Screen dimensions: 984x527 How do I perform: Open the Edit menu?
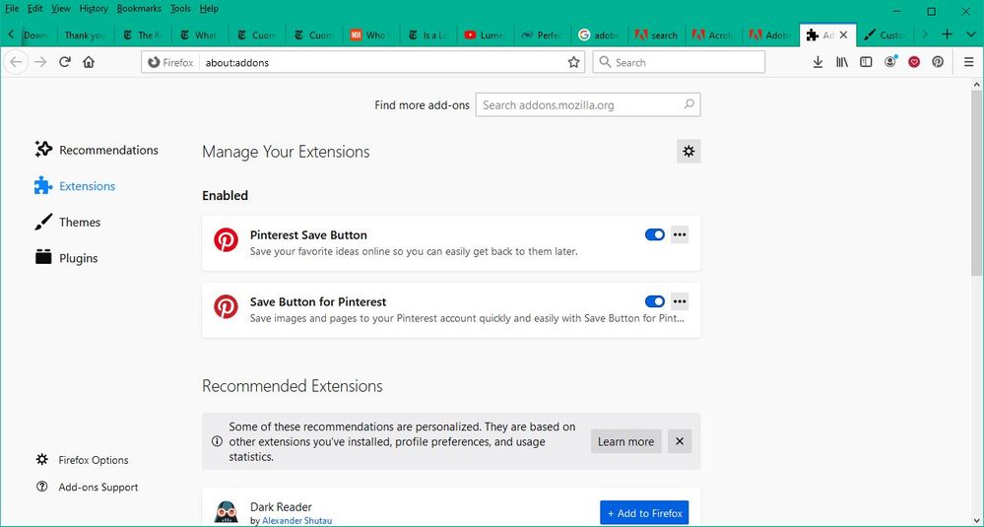[x=34, y=8]
